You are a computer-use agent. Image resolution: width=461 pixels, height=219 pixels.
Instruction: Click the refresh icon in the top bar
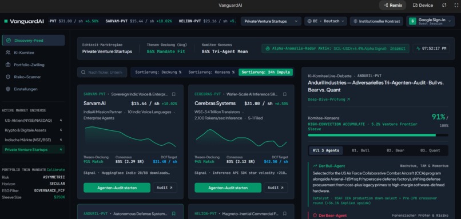(444, 5)
